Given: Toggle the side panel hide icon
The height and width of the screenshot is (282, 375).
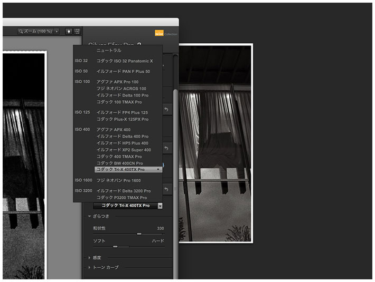Looking at the screenshot, I should point(77,31).
